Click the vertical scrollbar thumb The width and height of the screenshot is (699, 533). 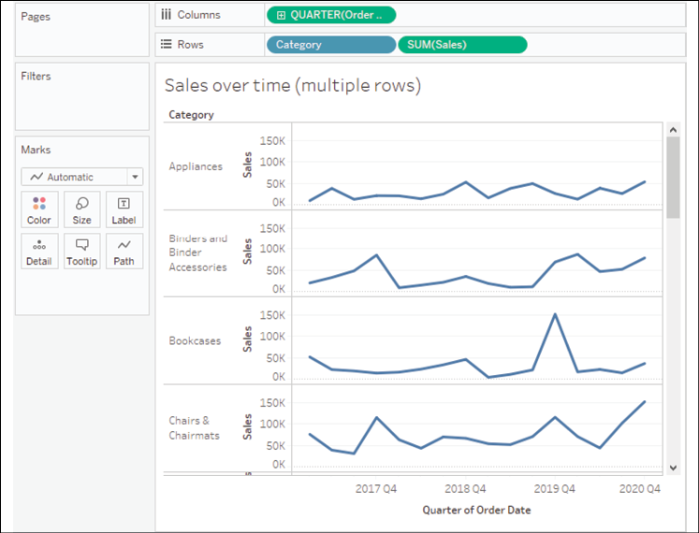point(673,176)
